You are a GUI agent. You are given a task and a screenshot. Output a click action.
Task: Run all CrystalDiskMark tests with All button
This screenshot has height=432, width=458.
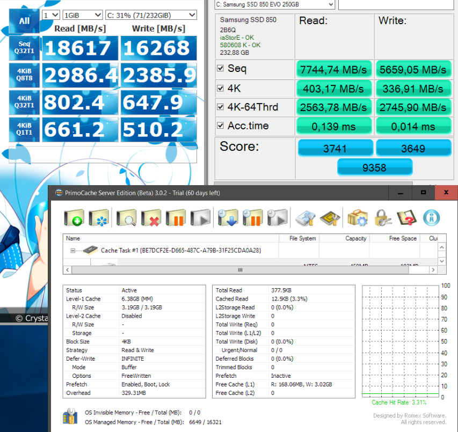pos(24,21)
